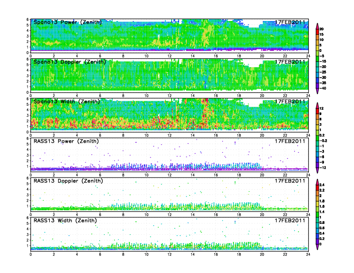This screenshot has height=273, width=354.
Task: Click the red swatch between 15 and 20
Action: pyautogui.click(x=317, y=32)
